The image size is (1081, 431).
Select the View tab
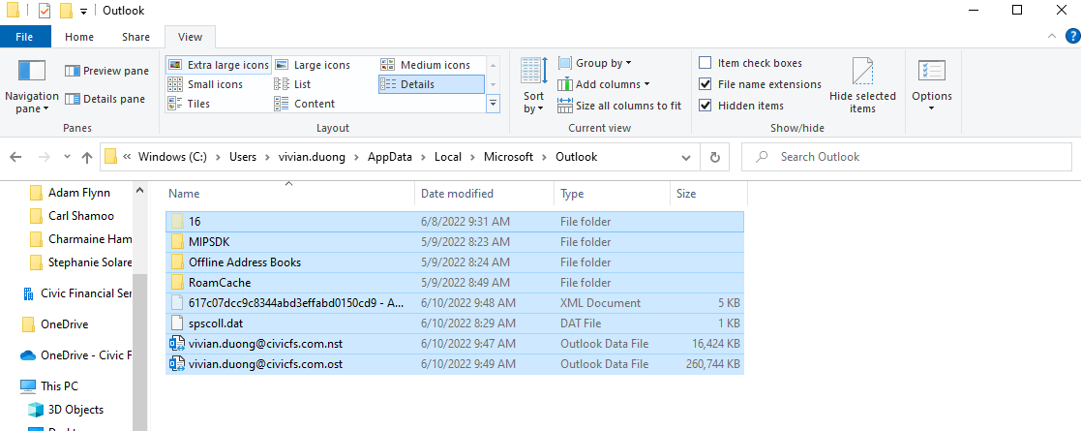(x=190, y=37)
